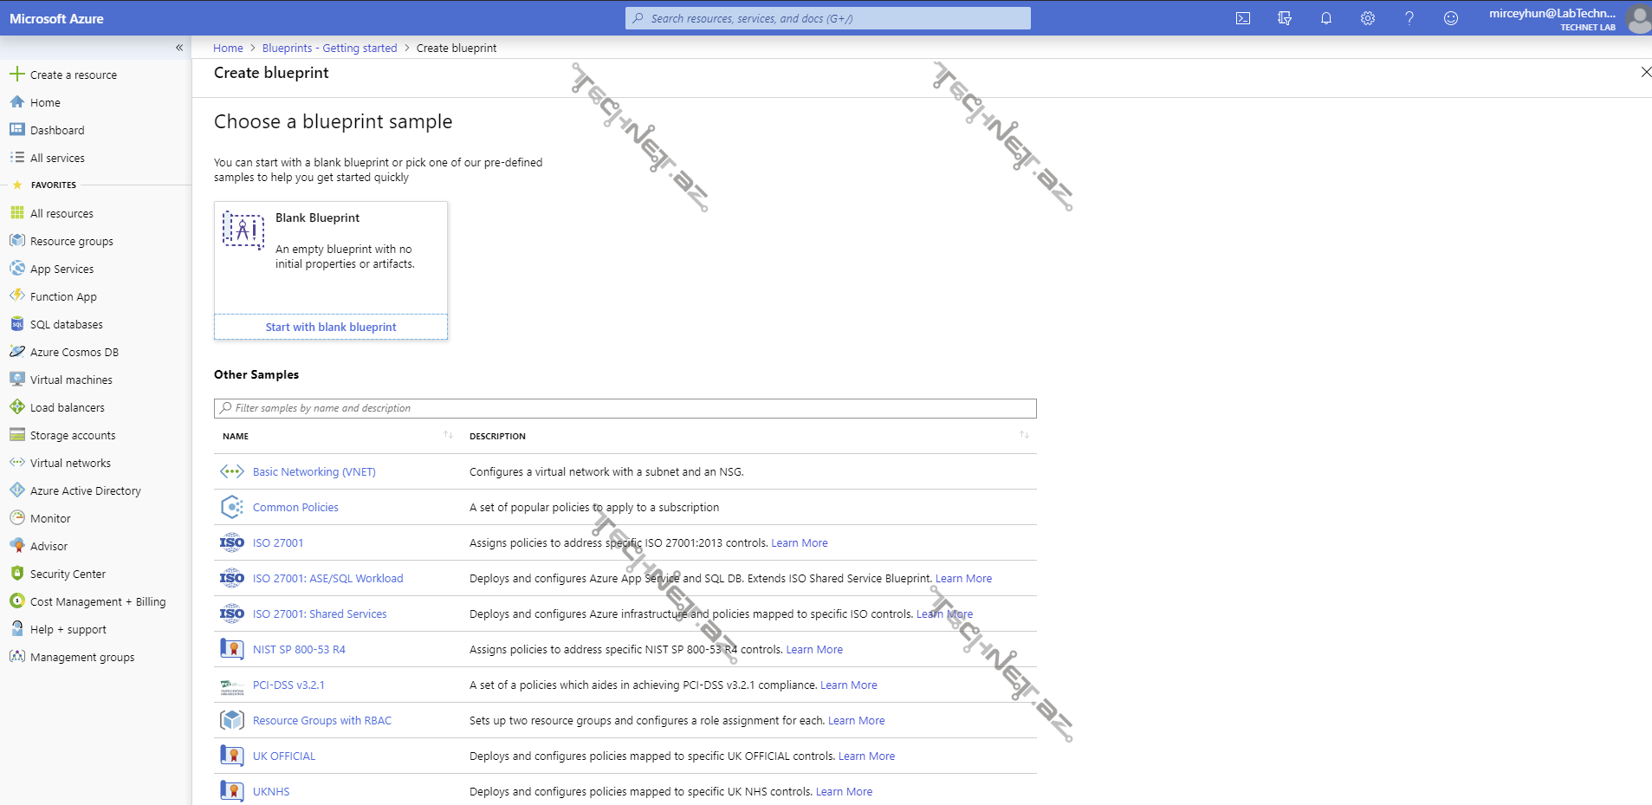The image size is (1652, 805).
Task: Click the Filter samples input field
Action: point(625,408)
